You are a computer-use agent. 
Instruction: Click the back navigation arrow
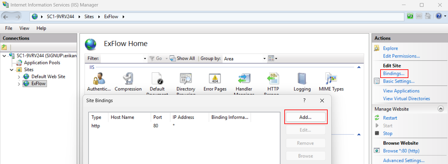[x=6, y=17]
